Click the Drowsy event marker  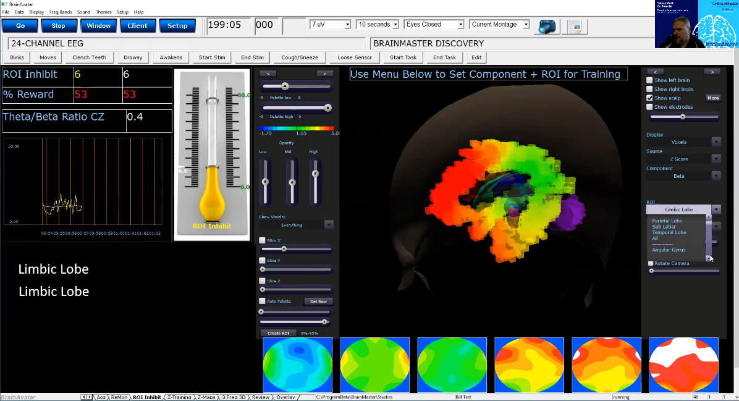132,56
